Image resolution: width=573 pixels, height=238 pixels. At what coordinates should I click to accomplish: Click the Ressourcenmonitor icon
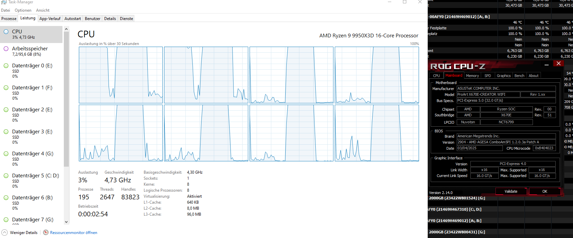[x=46, y=232]
